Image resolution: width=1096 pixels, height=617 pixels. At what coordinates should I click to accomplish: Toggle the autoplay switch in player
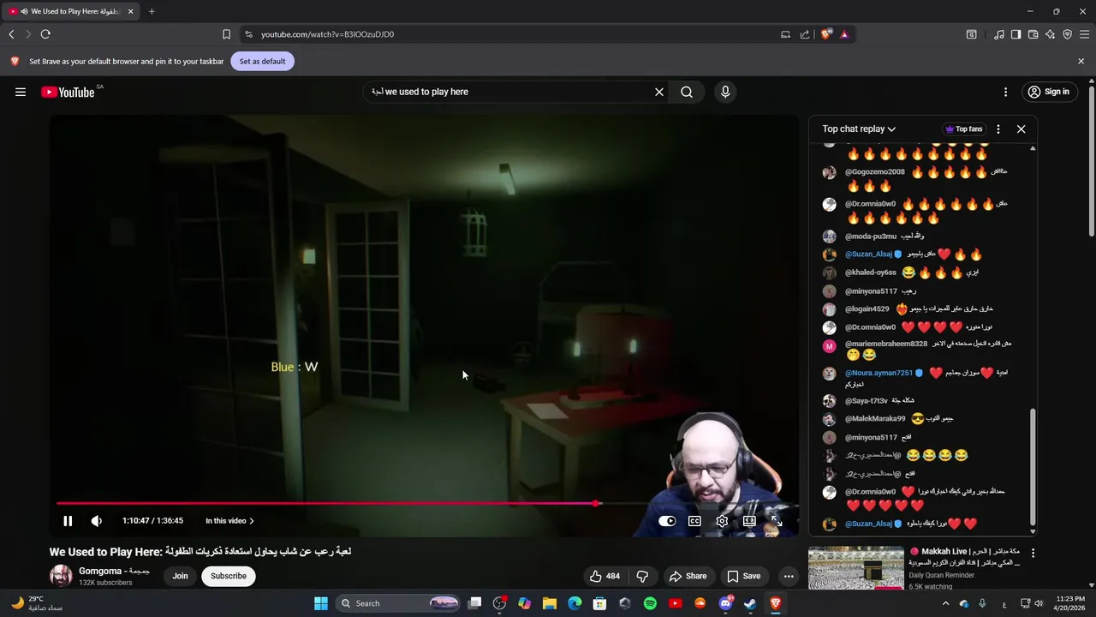click(667, 521)
